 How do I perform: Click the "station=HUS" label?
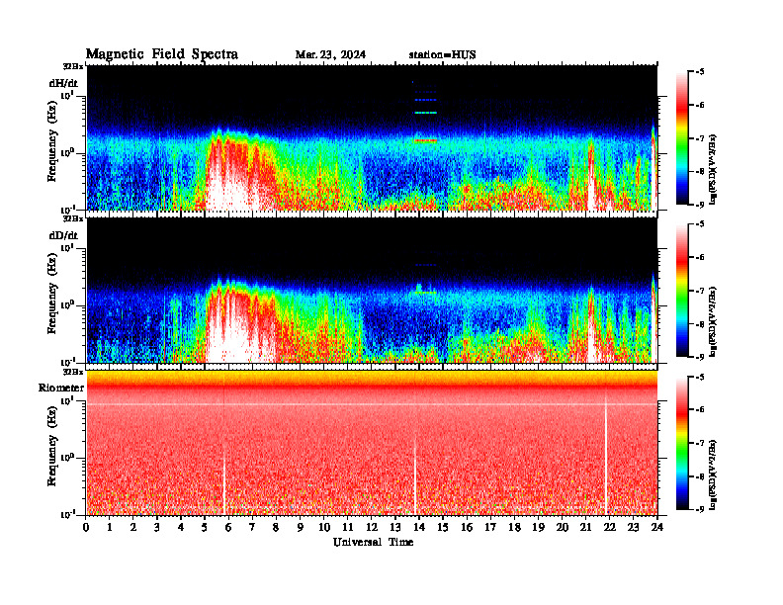click(443, 54)
